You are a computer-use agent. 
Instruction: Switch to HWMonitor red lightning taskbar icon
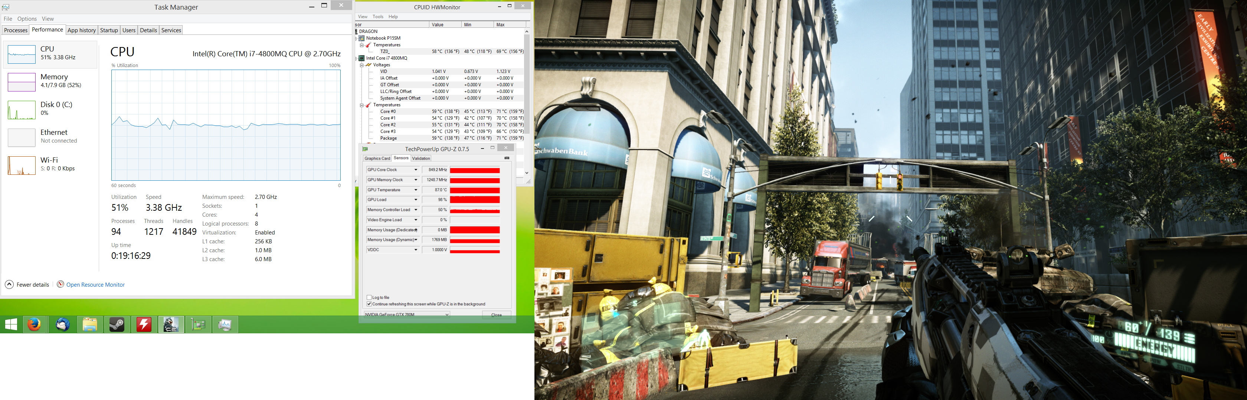coord(144,325)
